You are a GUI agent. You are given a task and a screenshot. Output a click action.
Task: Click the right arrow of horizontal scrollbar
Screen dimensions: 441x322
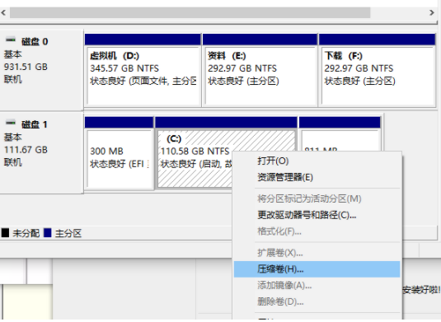[432, 12]
